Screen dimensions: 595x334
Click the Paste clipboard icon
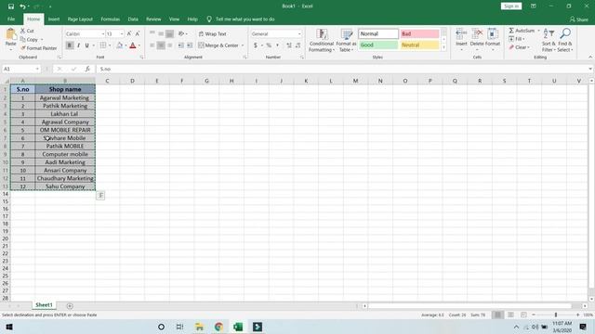[10, 34]
